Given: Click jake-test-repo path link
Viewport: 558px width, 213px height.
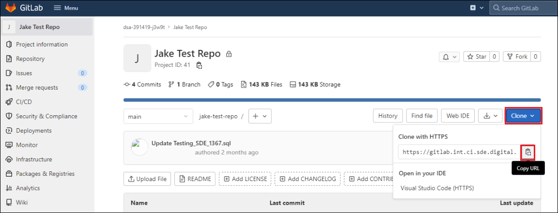Looking at the screenshot, I should coord(218,116).
